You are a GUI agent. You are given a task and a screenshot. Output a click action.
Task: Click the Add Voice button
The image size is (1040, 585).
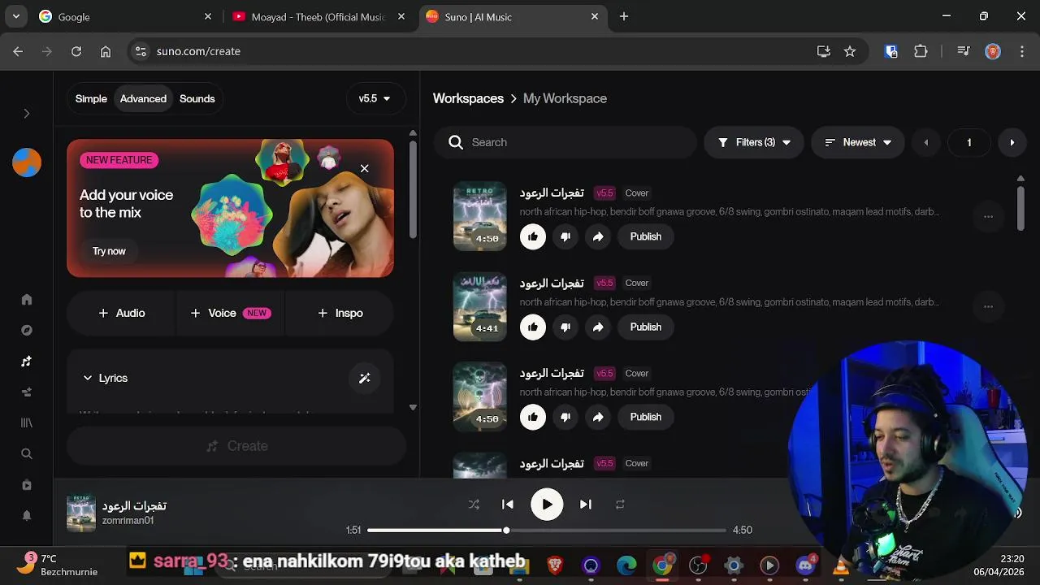[230, 313]
